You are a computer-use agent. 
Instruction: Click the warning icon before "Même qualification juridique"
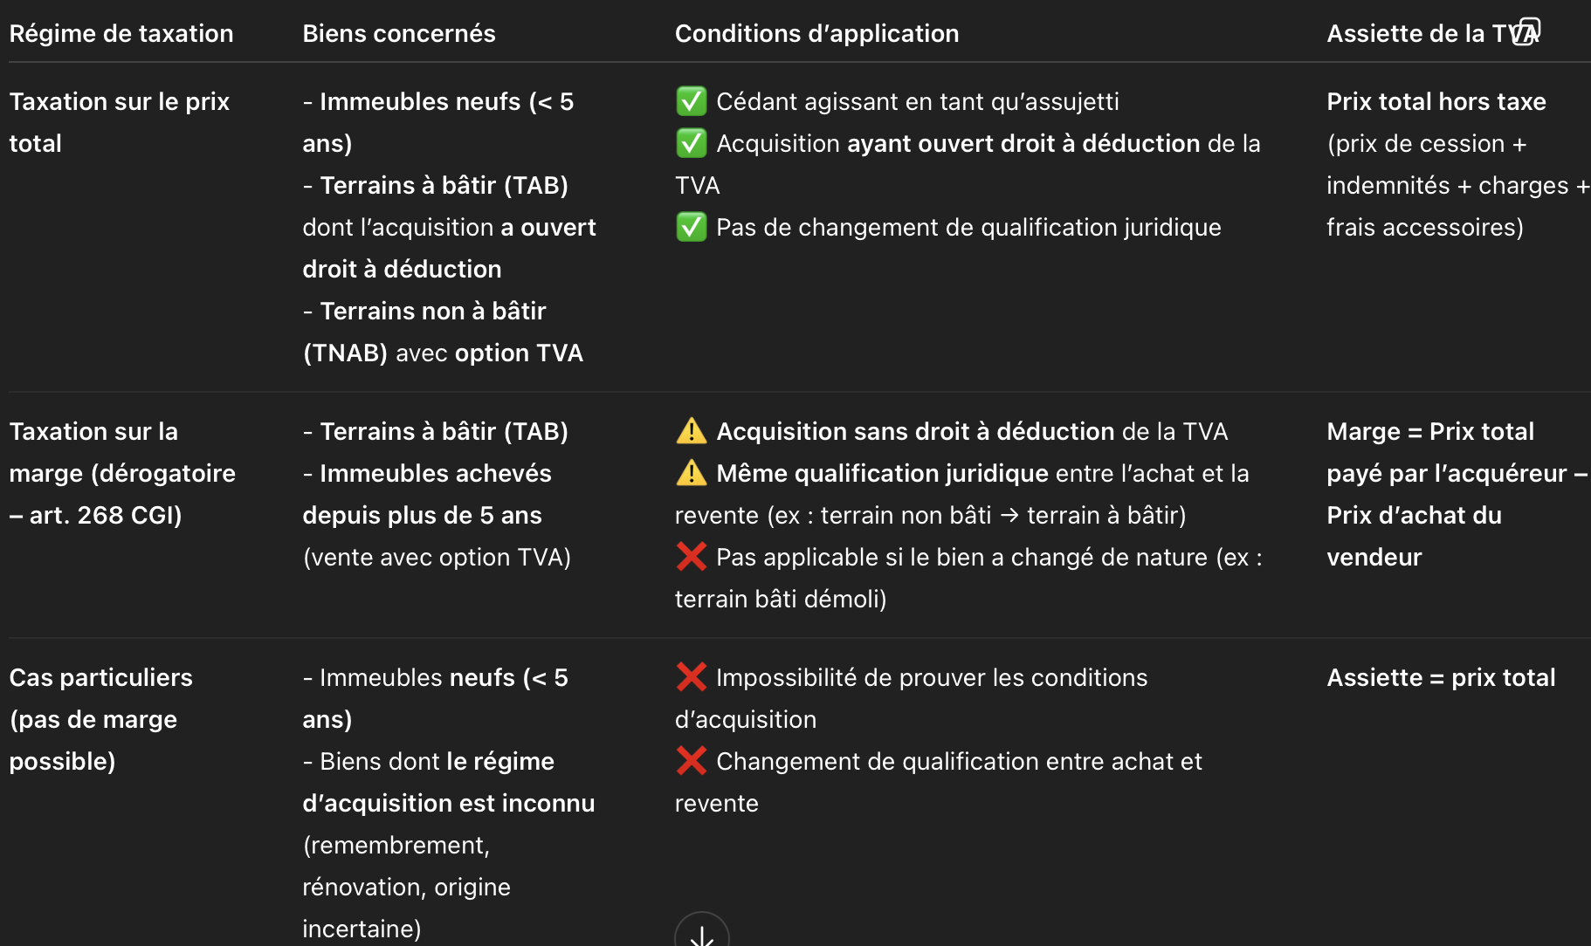691,473
